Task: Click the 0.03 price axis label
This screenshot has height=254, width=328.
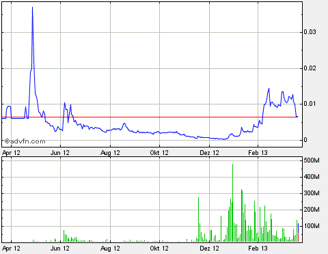Action: tap(310, 32)
